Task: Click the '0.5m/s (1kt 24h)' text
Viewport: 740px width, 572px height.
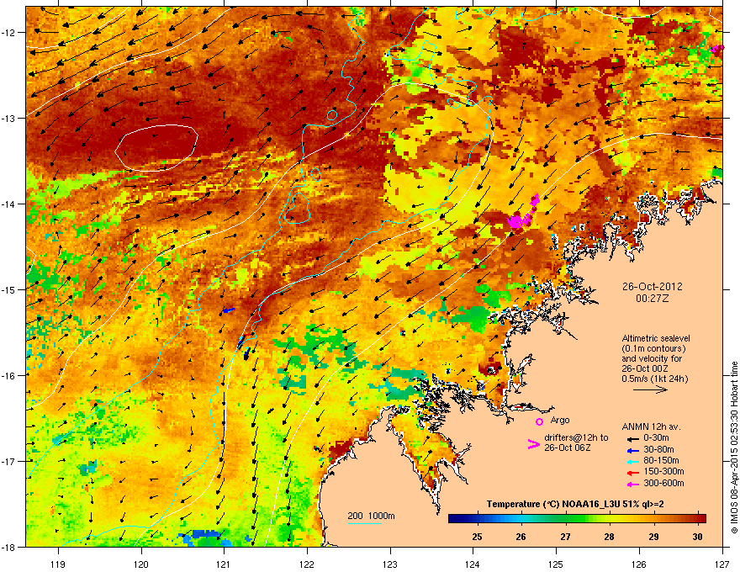Action: click(654, 379)
